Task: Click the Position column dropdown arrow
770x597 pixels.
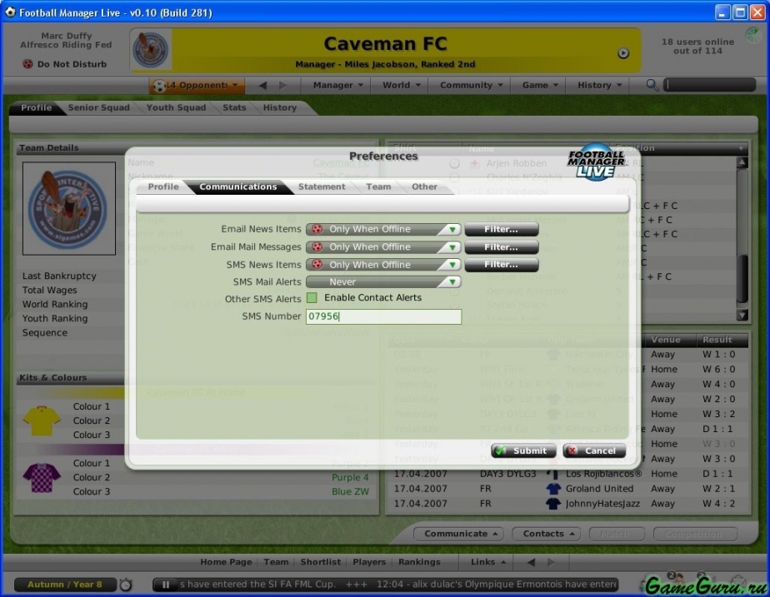Action: (x=741, y=148)
